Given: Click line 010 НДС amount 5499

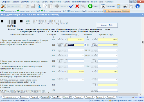Looking at the screenshot, I should tap(108, 40).
